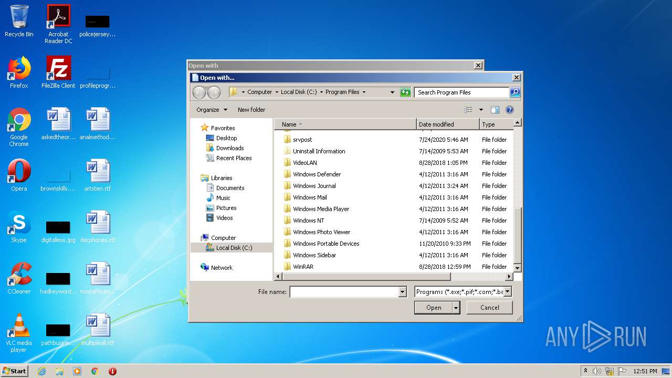Click the Open button

[434, 308]
